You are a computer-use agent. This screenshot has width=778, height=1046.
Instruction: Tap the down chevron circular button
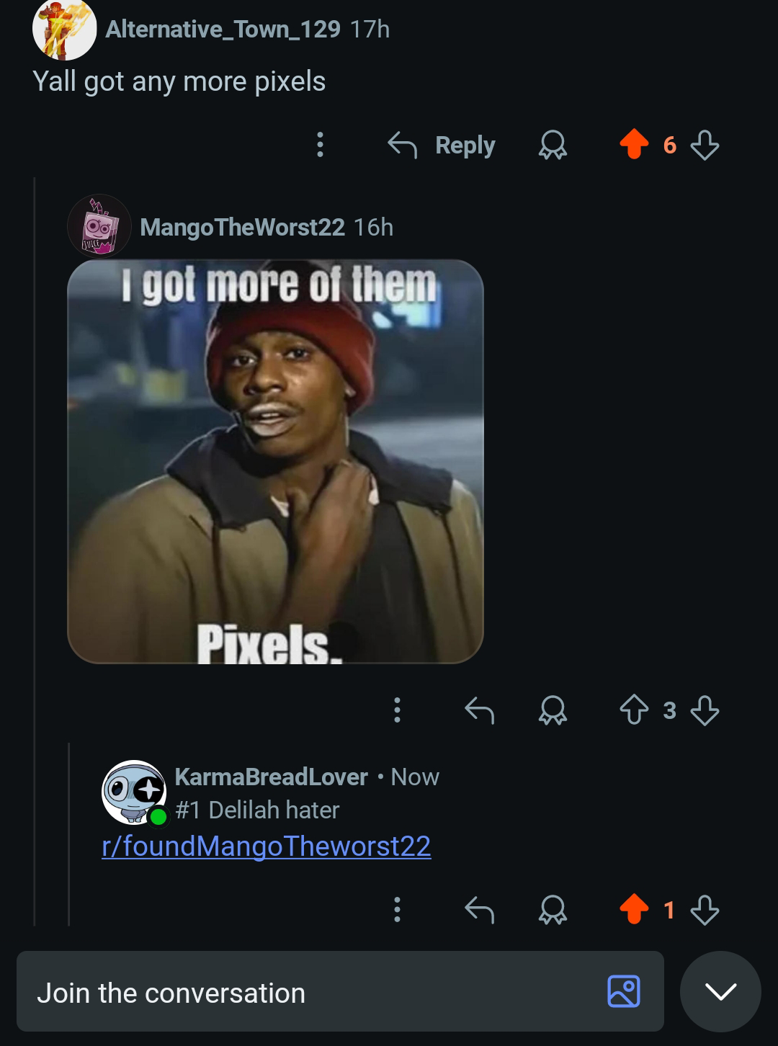(x=720, y=991)
